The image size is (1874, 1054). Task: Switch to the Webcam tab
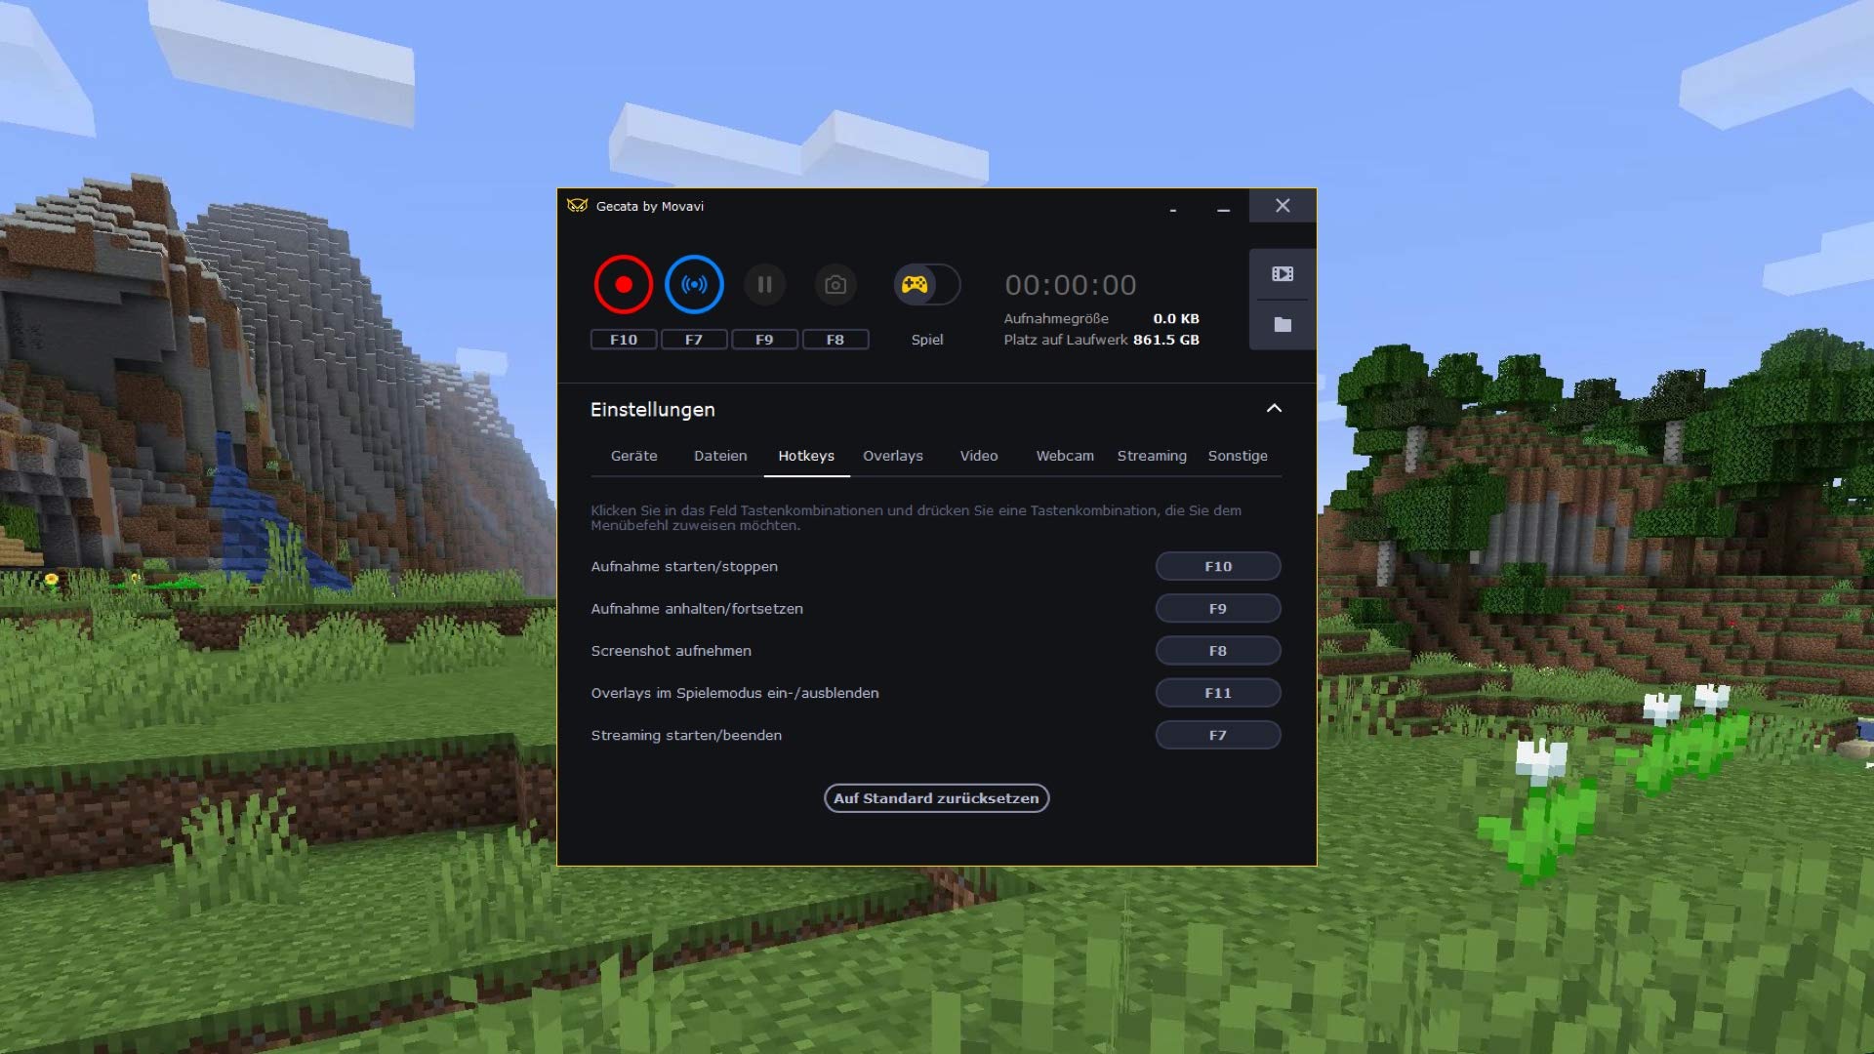(1065, 456)
